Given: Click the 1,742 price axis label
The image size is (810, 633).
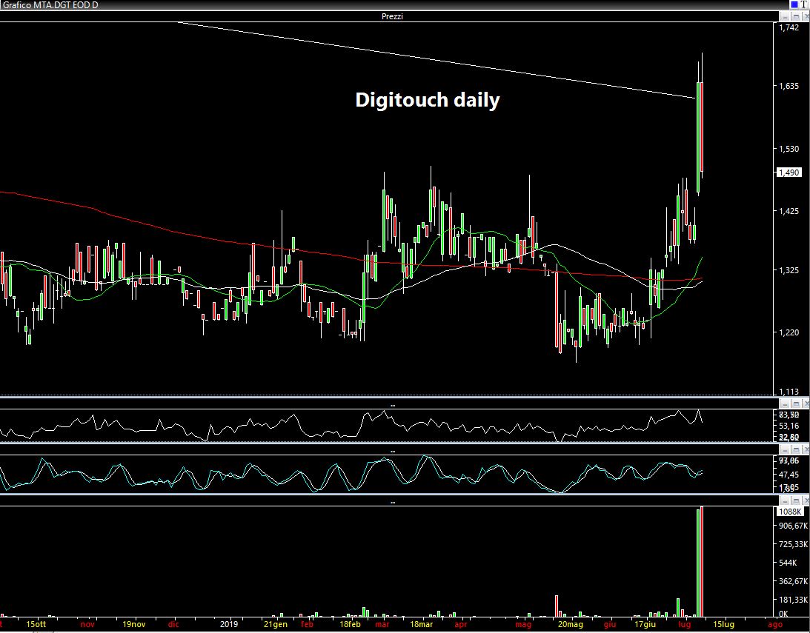Looking at the screenshot, I should coord(789,28).
